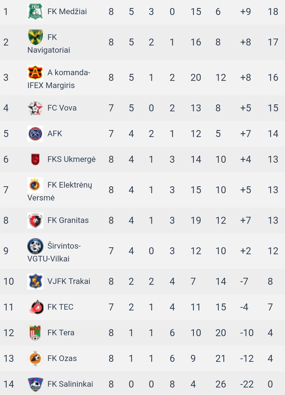This screenshot has height=395, width=285.
Task: Click the FK Salininkai shield icon
Action: pyautogui.click(x=35, y=384)
